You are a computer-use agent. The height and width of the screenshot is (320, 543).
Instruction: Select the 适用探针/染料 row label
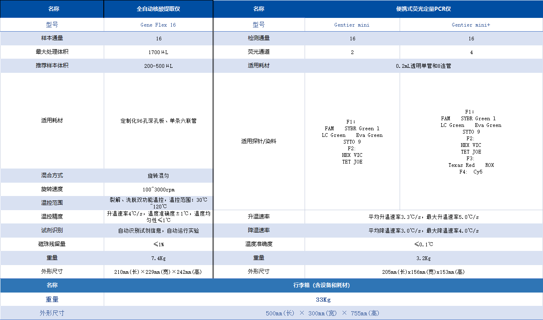[x=259, y=141]
